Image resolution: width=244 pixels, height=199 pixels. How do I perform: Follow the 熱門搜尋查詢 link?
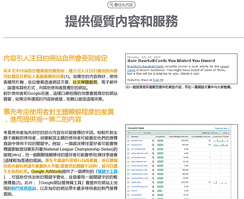tap(24, 188)
